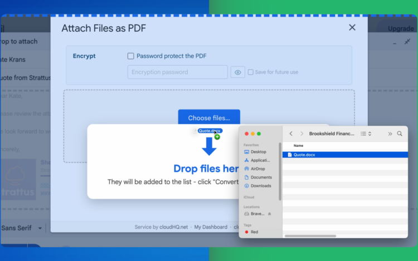The image size is (418, 261).
Task: Focus the Encryption password field
Action: (x=178, y=72)
